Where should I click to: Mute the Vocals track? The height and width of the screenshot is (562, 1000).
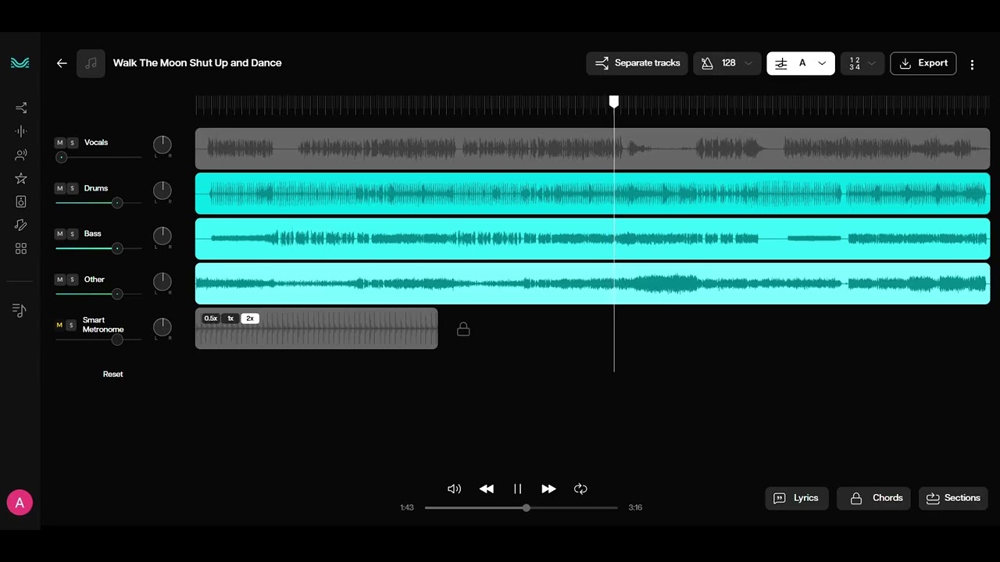point(59,143)
